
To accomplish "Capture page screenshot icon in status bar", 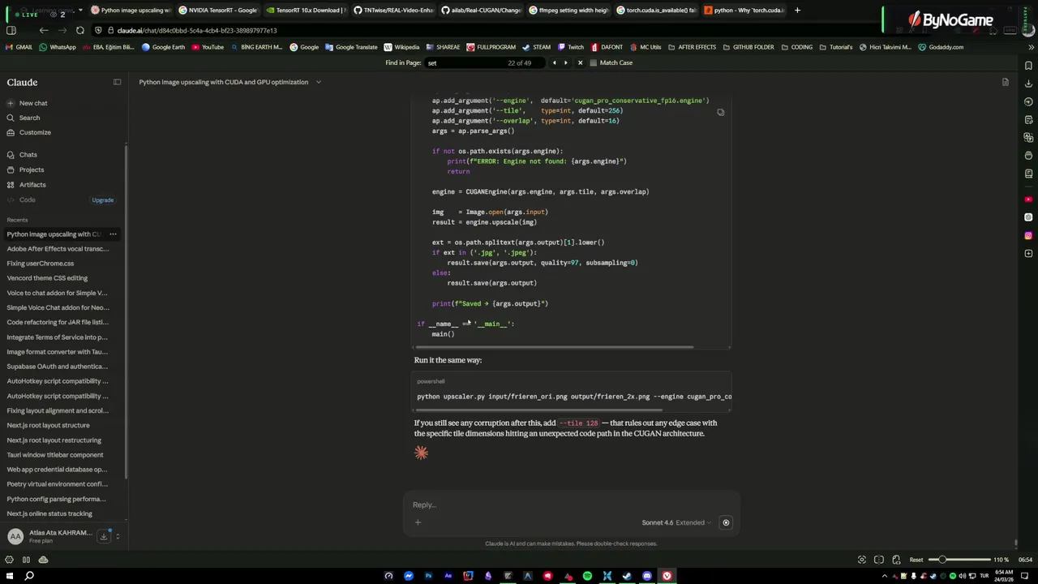I will click(861, 560).
